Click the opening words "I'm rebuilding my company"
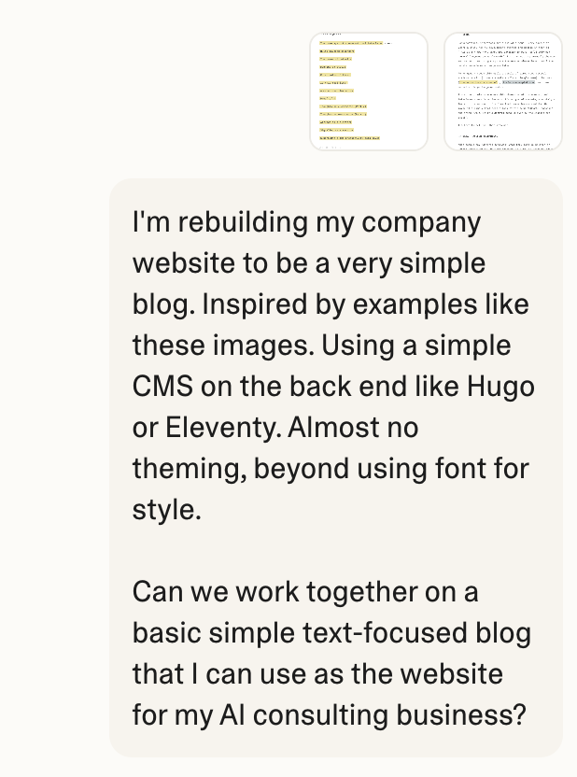 [x=306, y=223]
